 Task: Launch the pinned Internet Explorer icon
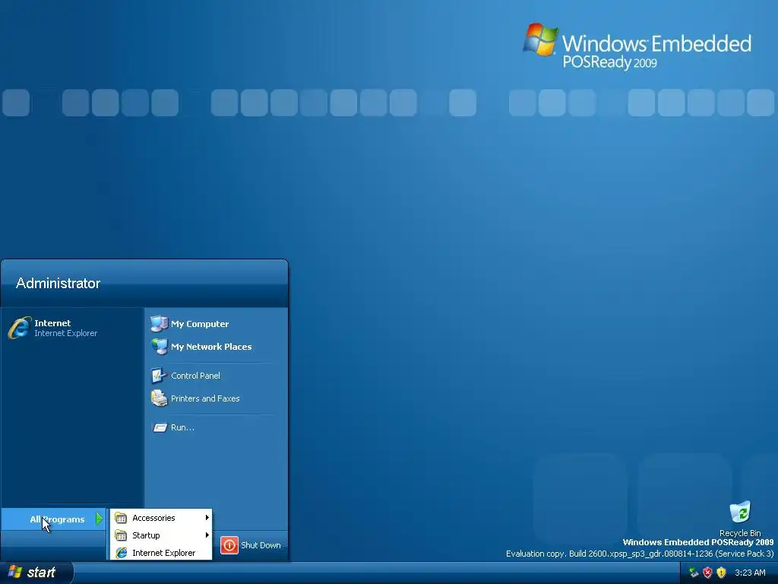(x=19, y=328)
